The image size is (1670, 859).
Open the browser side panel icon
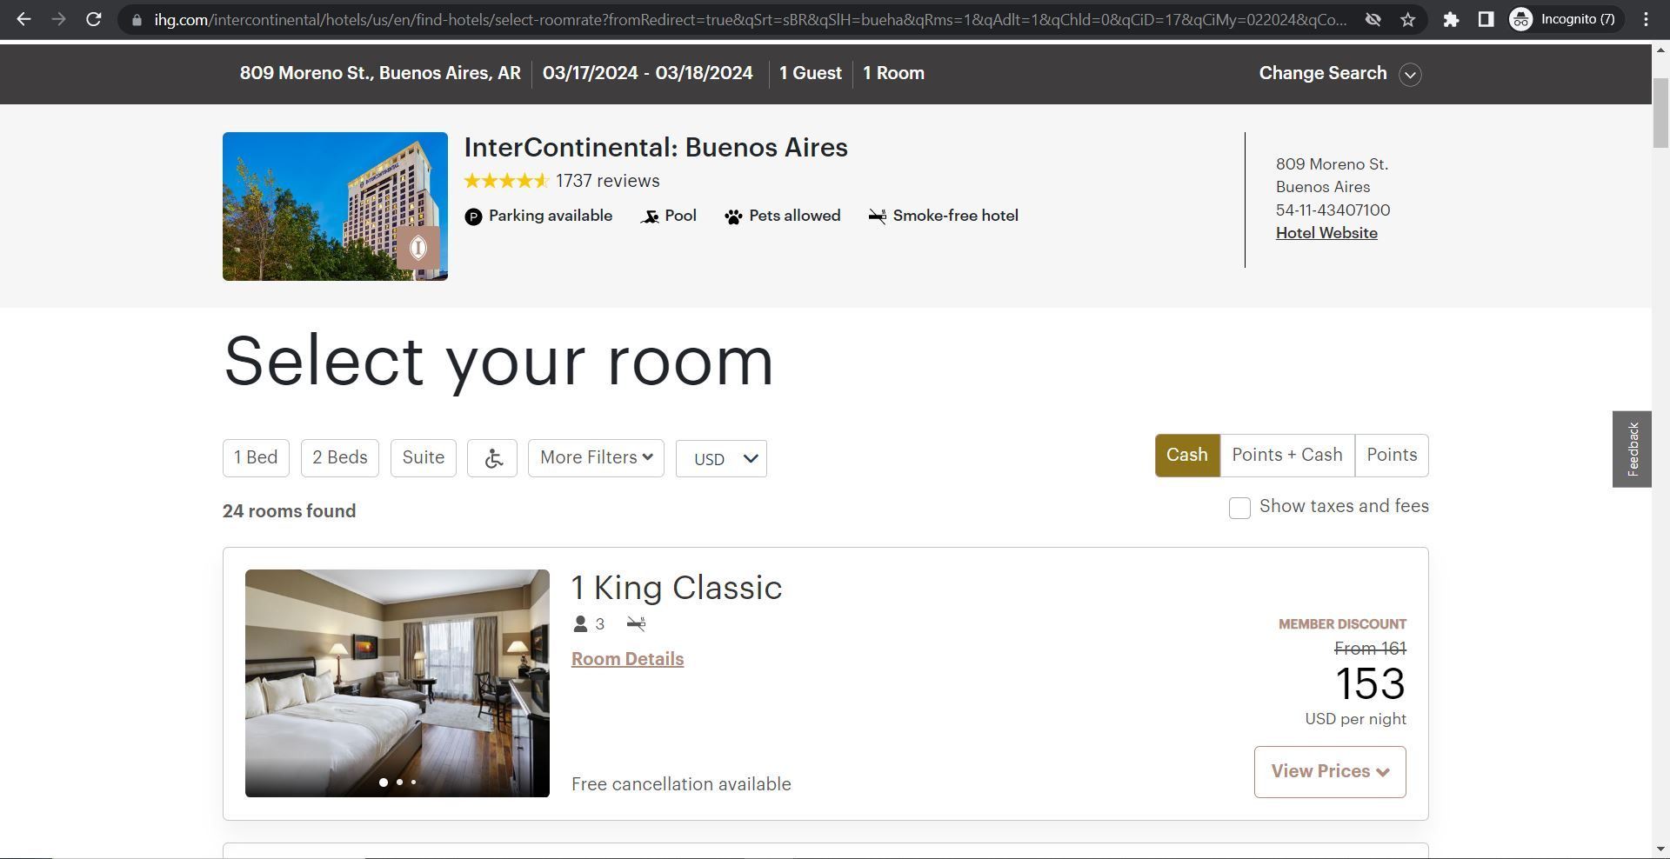[1486, 19]
